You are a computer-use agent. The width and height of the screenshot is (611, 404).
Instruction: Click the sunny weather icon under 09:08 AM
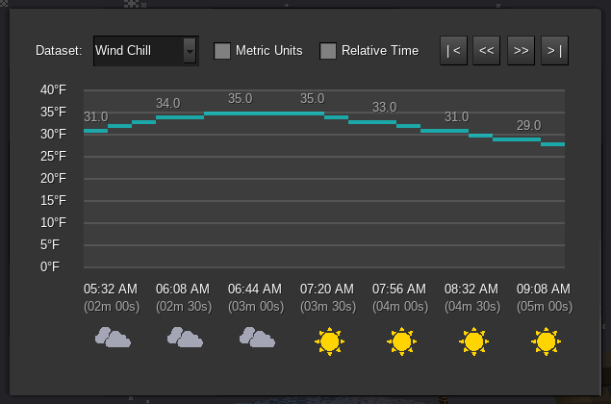tap(546, 341)
